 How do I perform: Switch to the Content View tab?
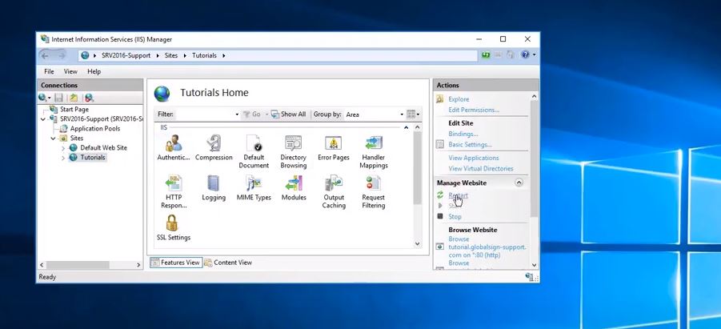click(228, 263)
